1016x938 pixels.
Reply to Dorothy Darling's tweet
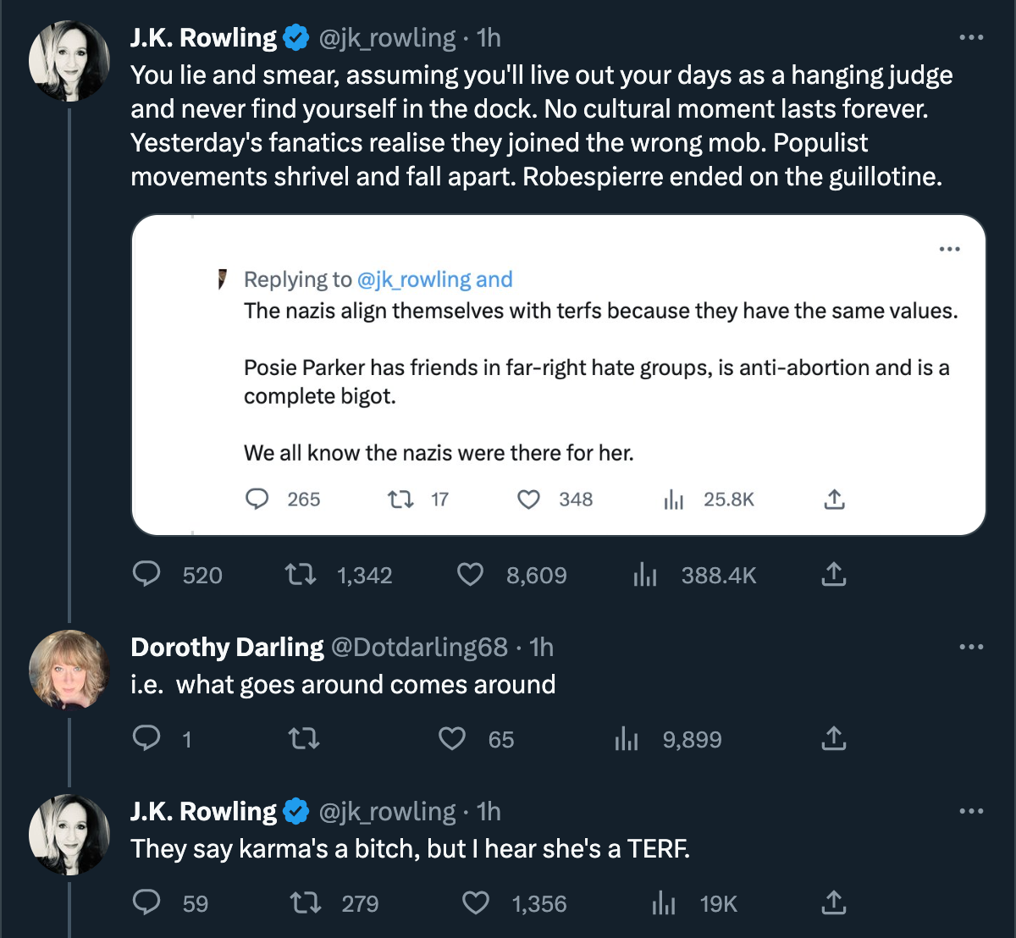(x=147, y=739)
